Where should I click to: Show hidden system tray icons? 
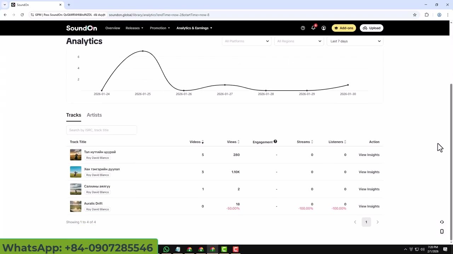point(406,249)
